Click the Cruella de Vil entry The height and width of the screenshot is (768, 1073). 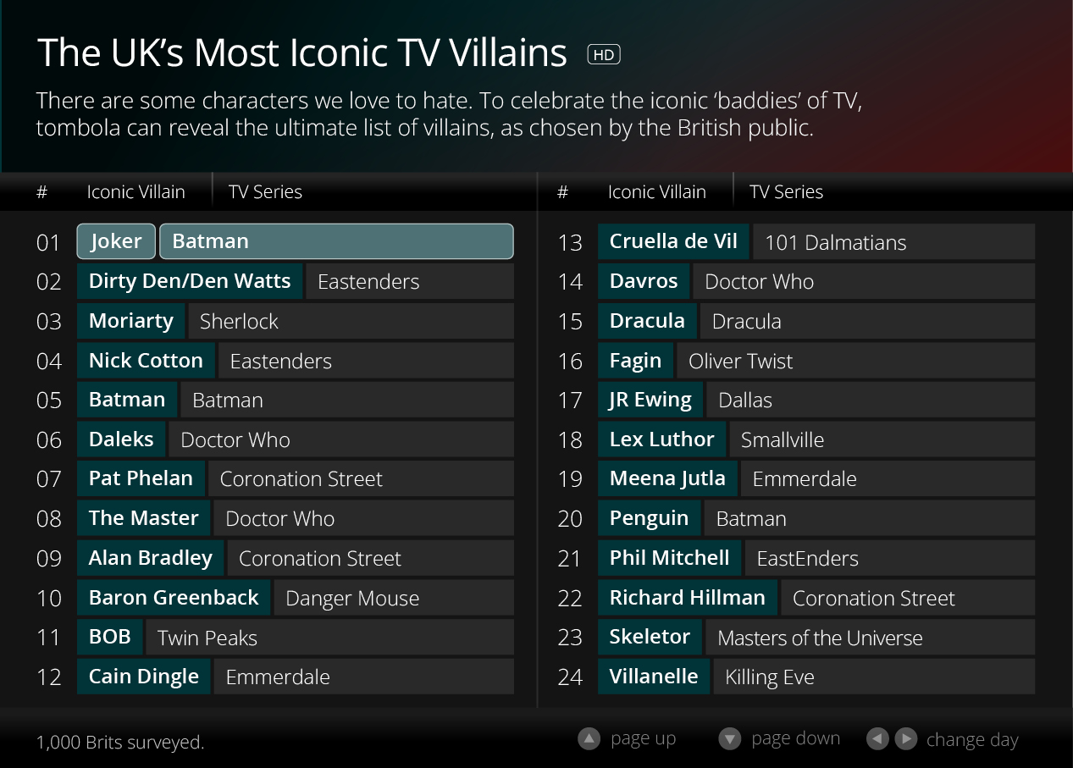pos(673,241)
